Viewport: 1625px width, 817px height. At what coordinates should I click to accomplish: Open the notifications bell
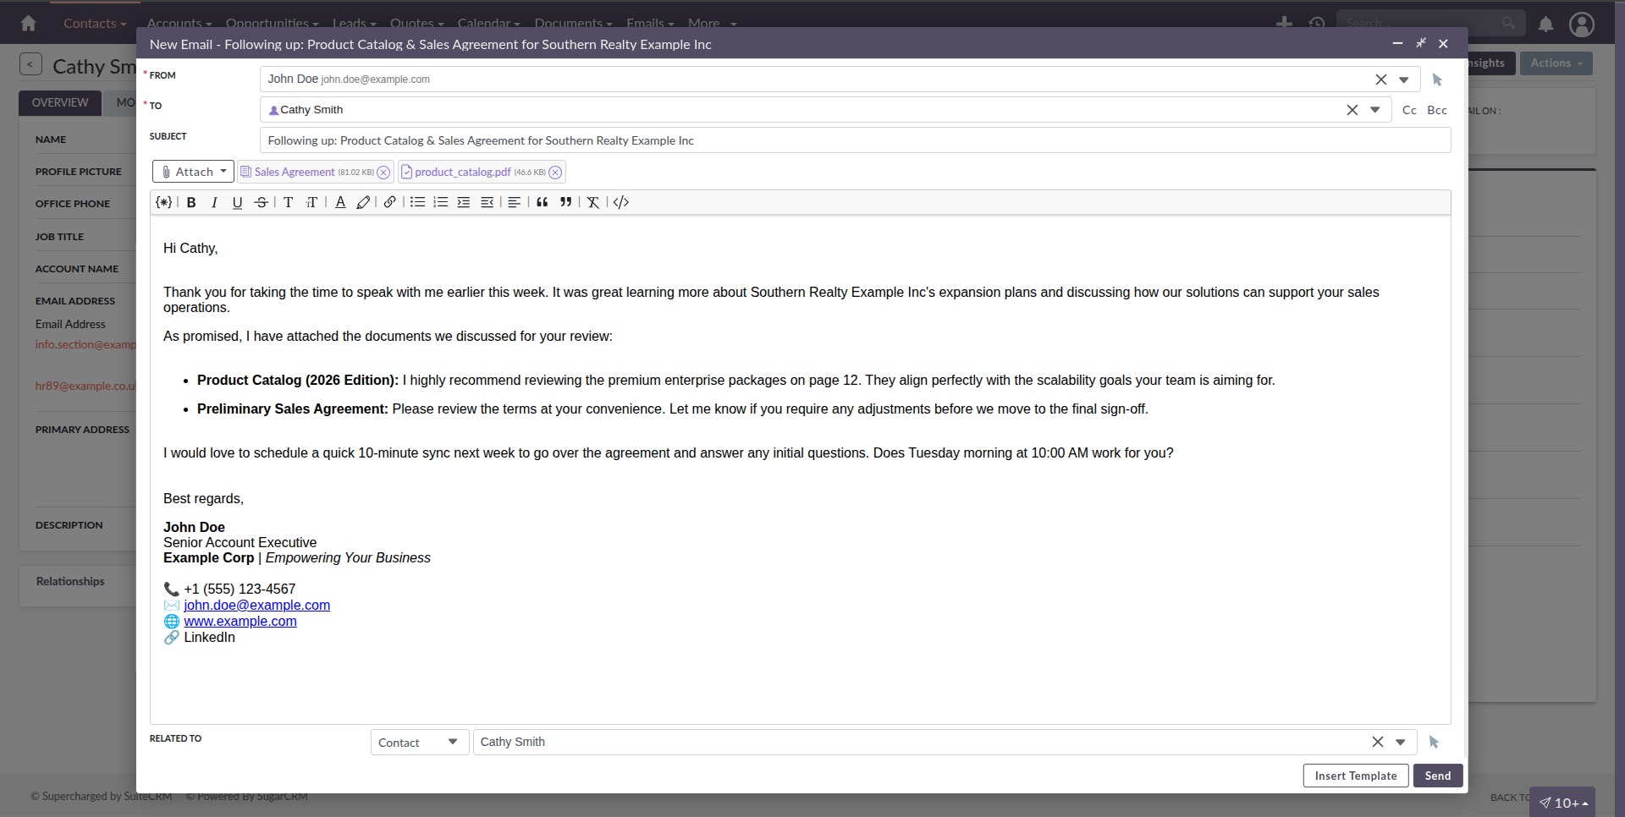[1545, 25]
